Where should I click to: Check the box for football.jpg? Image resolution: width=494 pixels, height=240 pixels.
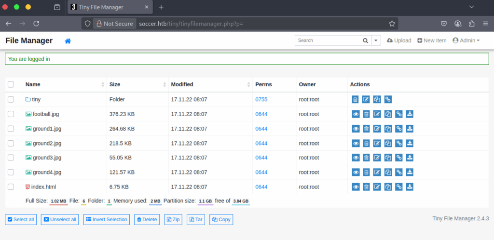[11, 114]
